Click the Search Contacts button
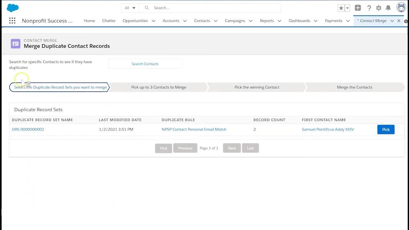 145,64
